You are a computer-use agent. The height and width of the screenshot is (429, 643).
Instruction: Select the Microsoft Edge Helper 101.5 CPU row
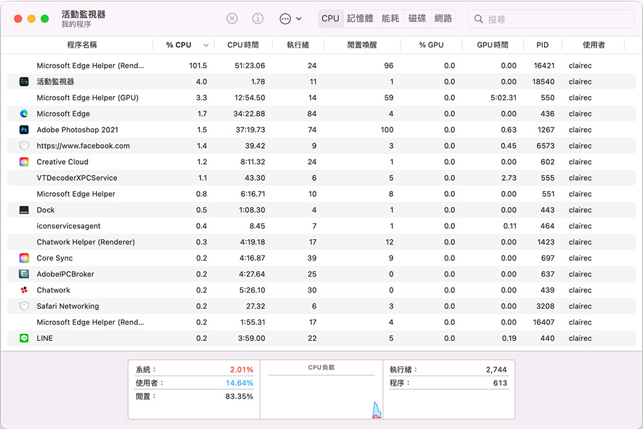(x=321, y=66)
